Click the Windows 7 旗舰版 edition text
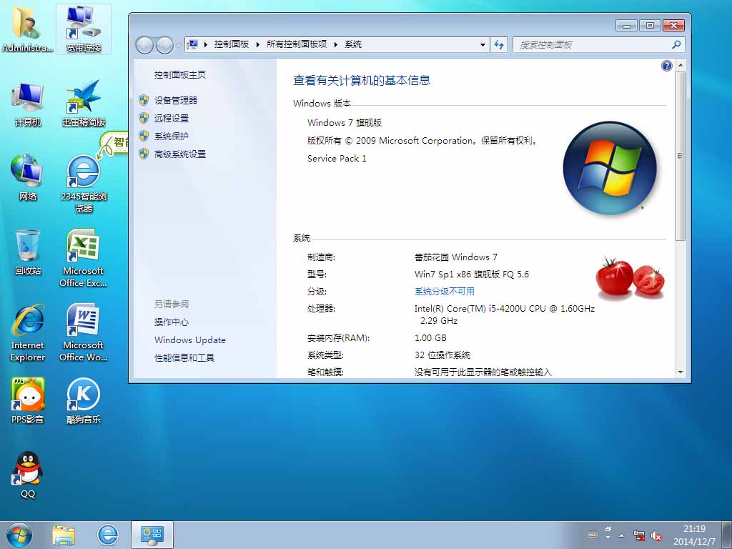732x549 pixels. 345,123
